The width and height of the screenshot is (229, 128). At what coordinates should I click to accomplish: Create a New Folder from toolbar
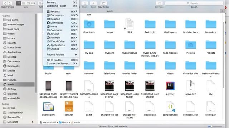point(104,3)
